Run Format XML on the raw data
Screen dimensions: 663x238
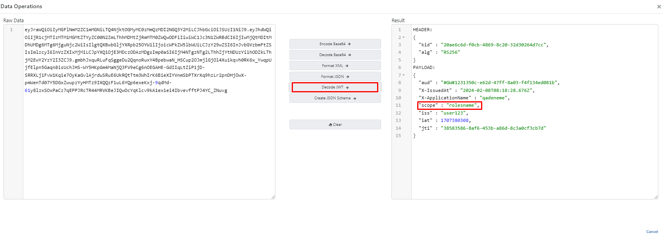tap(335, 66)
